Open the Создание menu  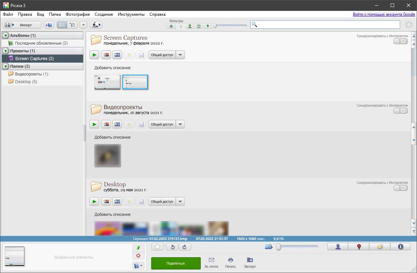[104, 14]
